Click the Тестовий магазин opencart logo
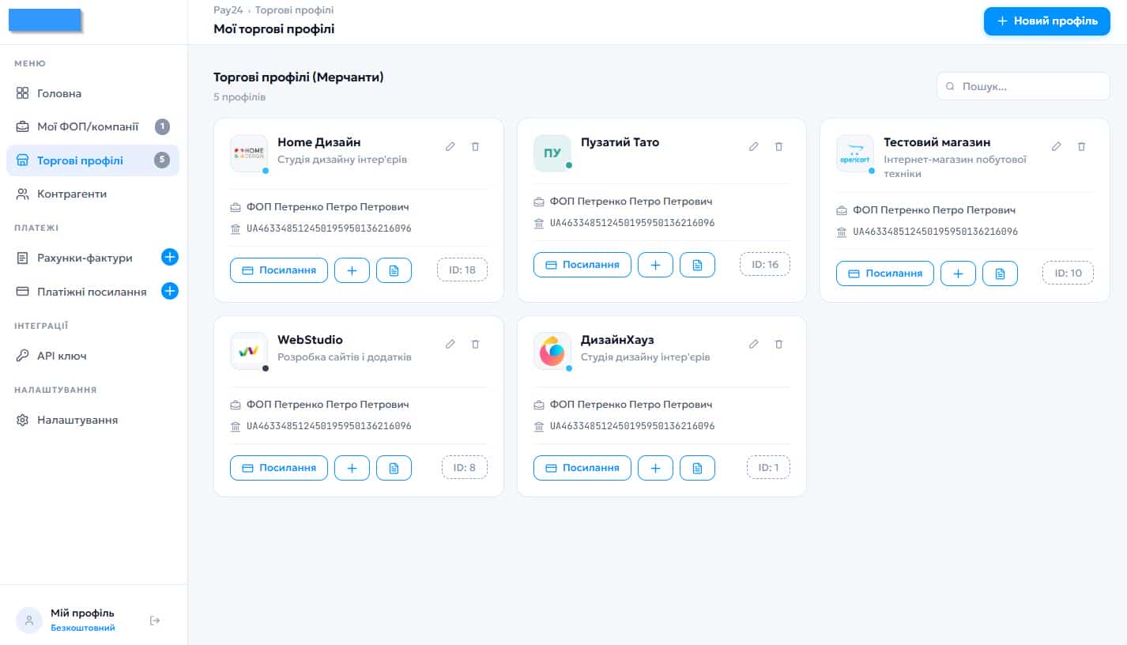 [x=855, y=153]
